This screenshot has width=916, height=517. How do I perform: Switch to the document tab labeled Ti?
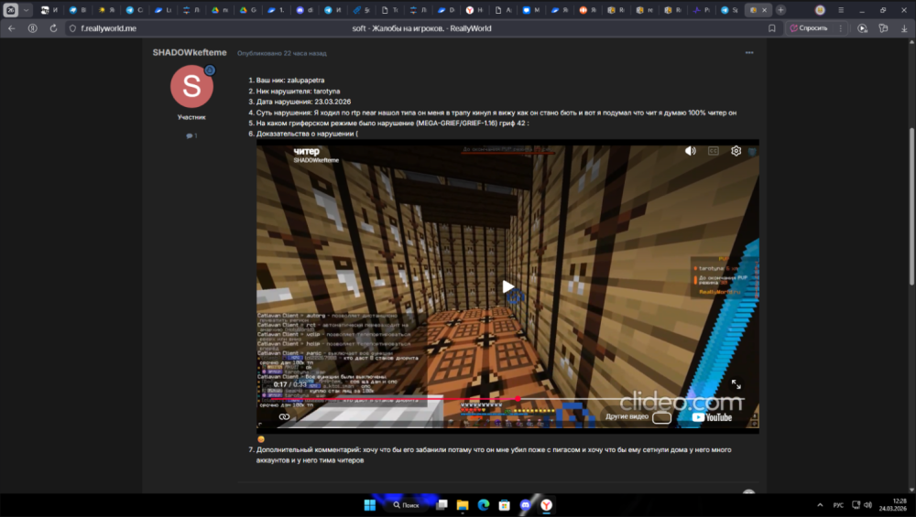[389, 10]
